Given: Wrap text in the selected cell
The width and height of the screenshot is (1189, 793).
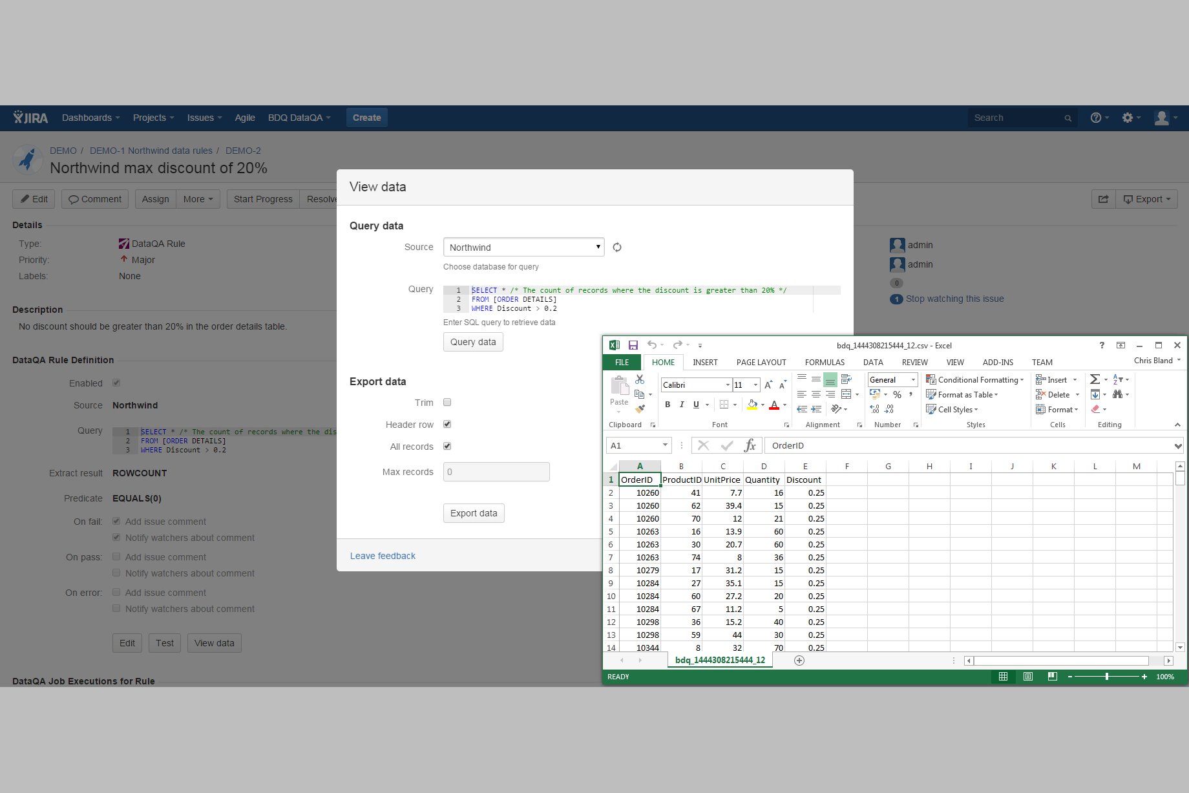Looking at the screenshot, I should point(846,379).
